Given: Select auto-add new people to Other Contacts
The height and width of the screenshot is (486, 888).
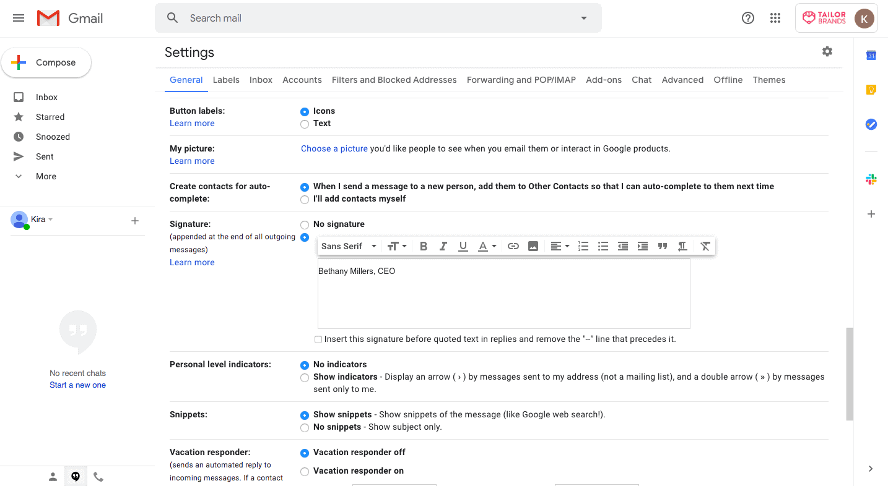Looking at the screenshot, I should point(305,187).
